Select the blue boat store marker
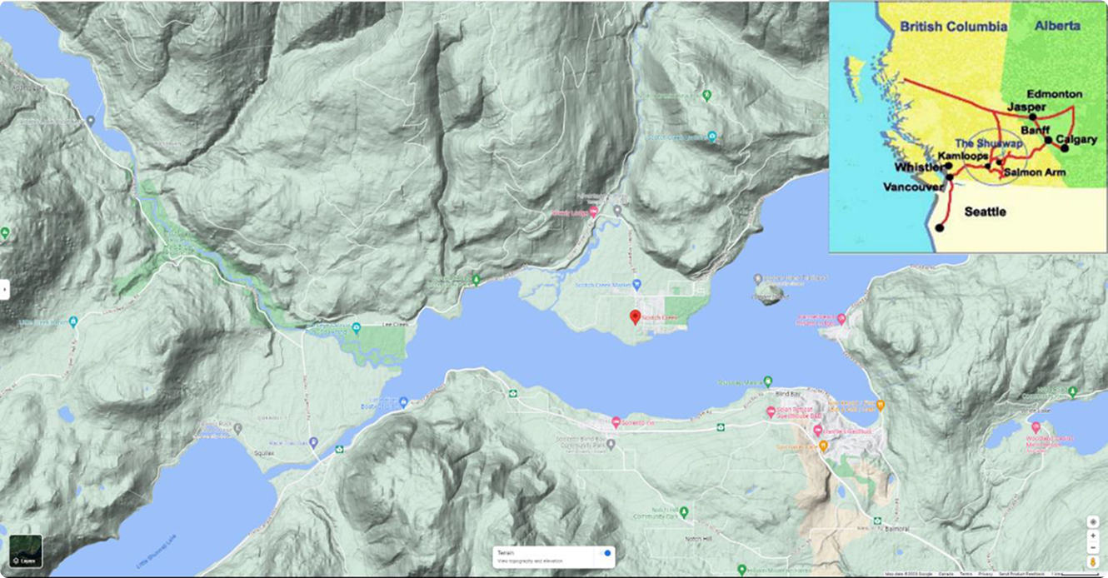 click(x=404, y=402)
